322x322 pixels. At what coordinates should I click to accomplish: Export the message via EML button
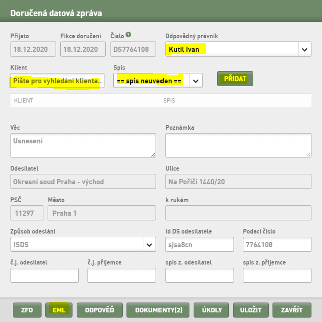point(59,310)
